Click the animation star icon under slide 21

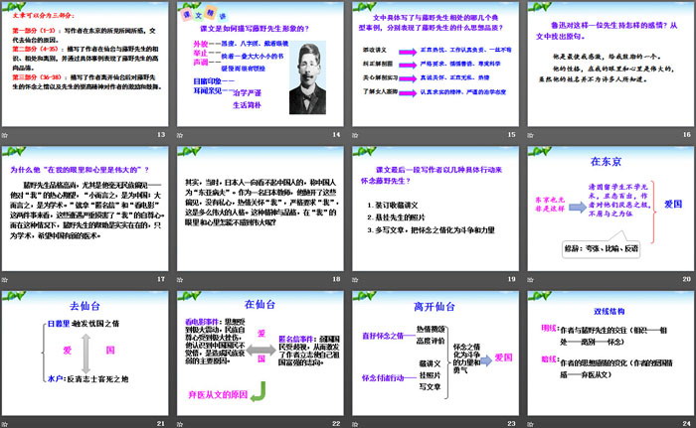pyautogui.click(x=5, y=424)
